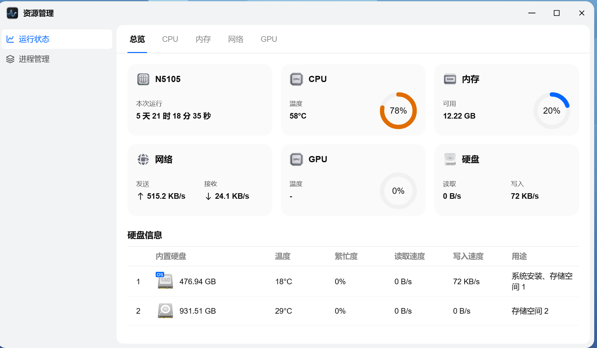
Task: Click the 内存 RAM stick icon
Action: pyautogui.click(x=450, y=79)
